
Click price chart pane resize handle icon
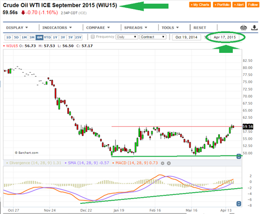click(x=239, y=157)
